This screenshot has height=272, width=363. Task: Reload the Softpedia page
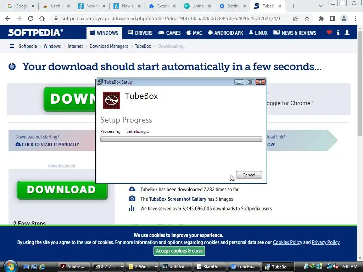pos(30,18)
